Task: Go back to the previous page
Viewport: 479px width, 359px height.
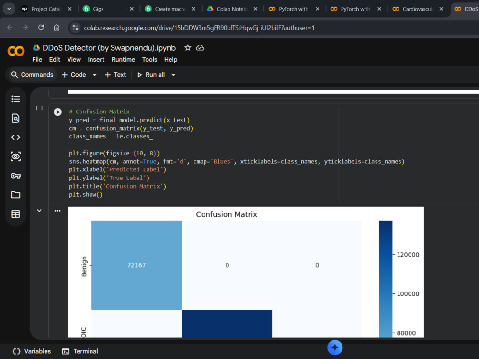Action: click(10, 28)
